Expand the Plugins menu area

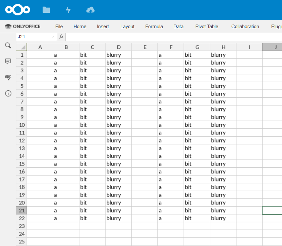(x=276, y=27)
